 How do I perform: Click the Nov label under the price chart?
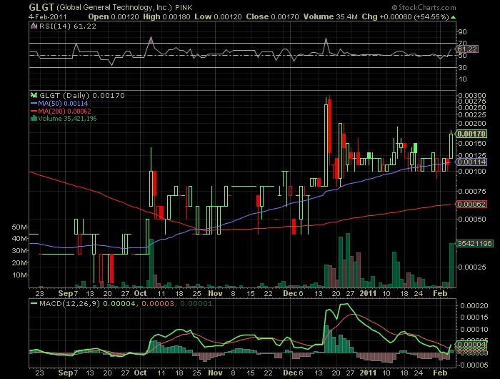[215, 293]
